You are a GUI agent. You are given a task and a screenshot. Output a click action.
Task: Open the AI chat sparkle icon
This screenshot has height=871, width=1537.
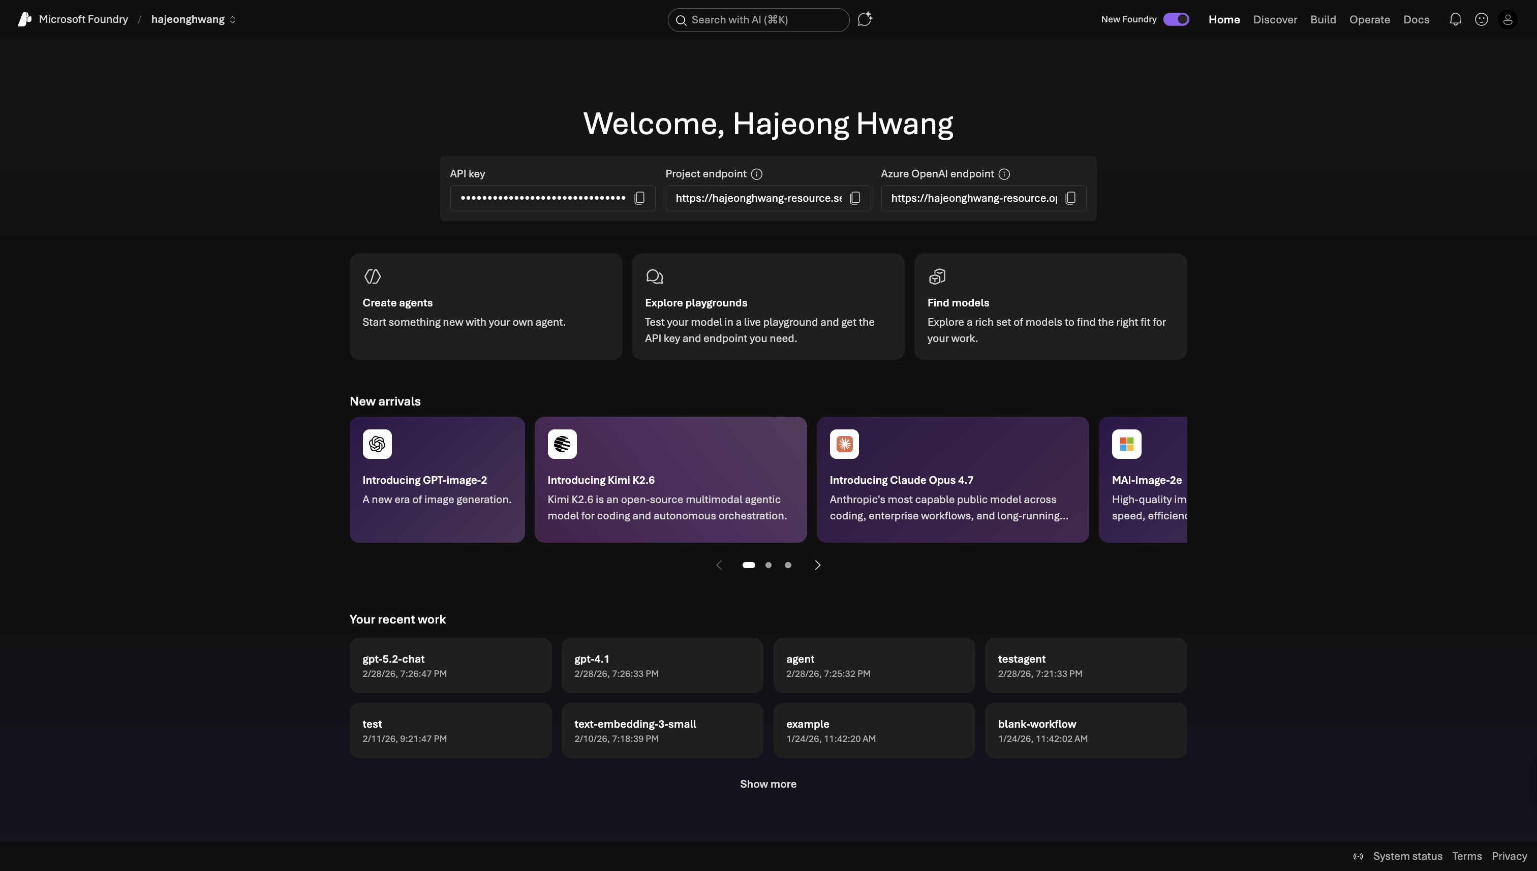(x=865, y=19)
